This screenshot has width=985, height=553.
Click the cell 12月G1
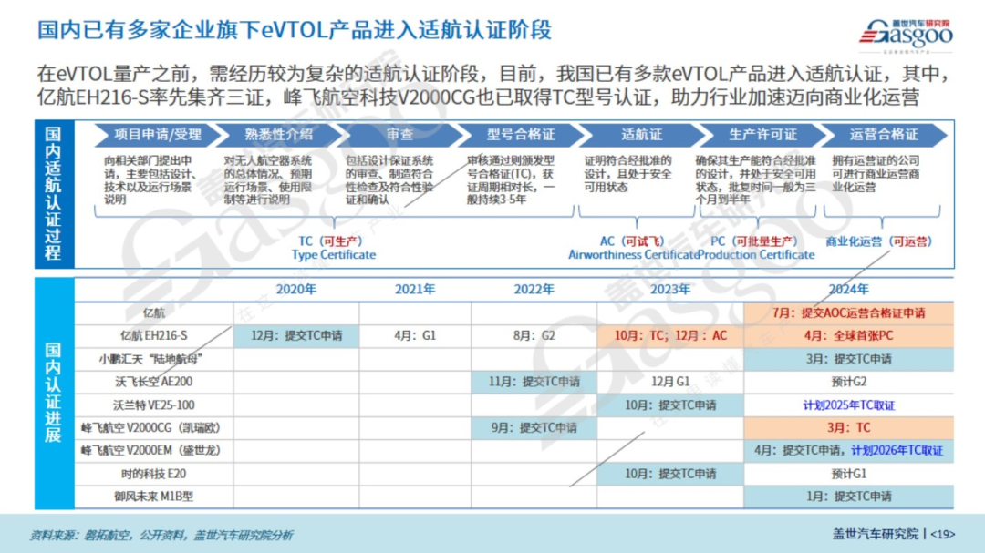tap(670, 382)
